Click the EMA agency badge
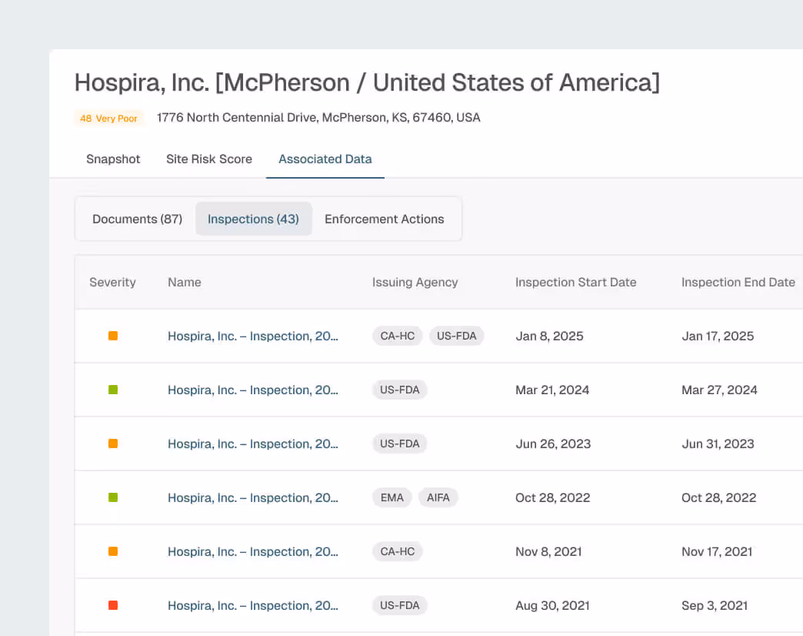Screen dimensions: 803x636 (392, 497)
